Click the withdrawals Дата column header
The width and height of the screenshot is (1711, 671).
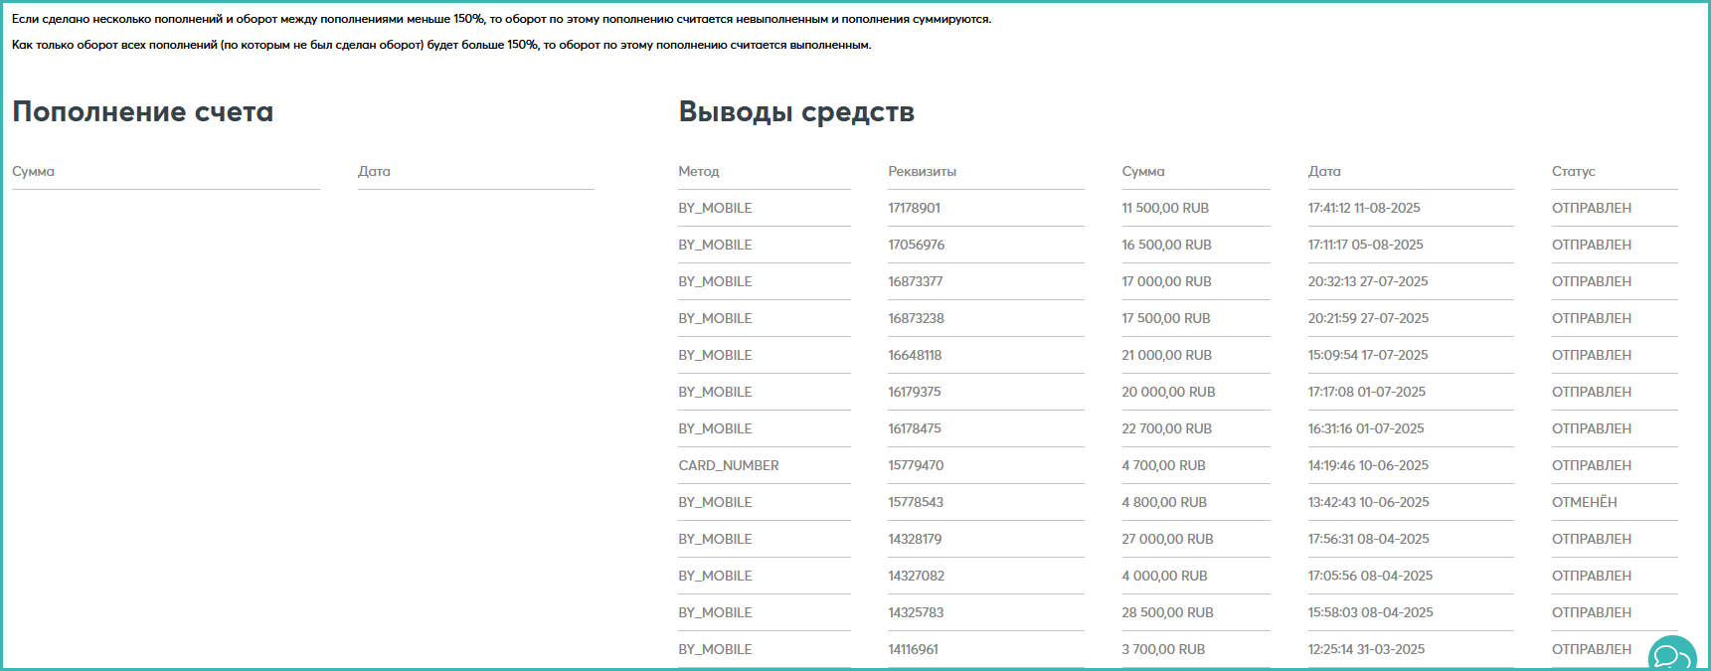click(1324, 171)
